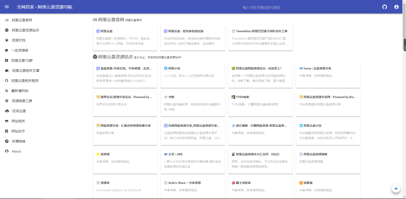Click the 阿里云盘小站 cloud favicon
406x199 pixels.
coord(301,126)
